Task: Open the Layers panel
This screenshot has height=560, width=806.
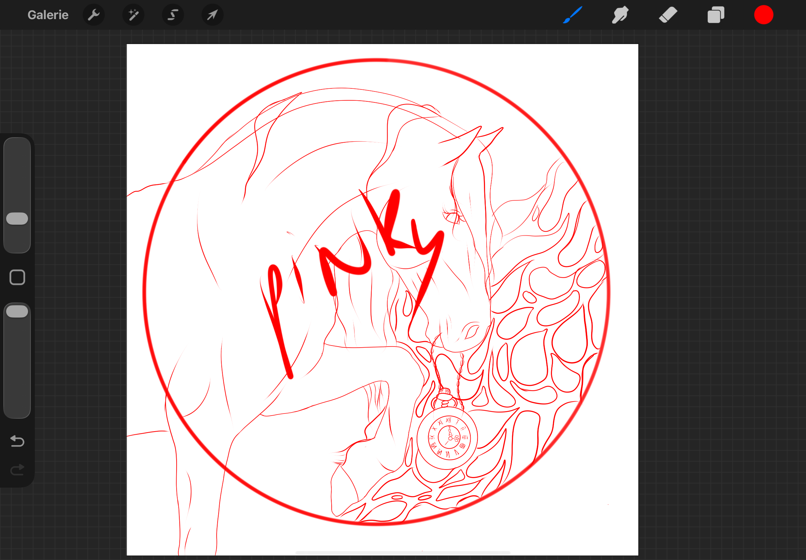Action: (x=716, y=15)
